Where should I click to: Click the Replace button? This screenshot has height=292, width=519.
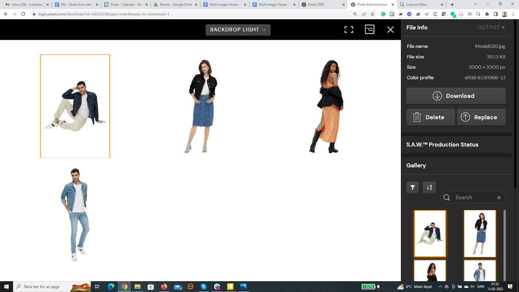point(481,117)
